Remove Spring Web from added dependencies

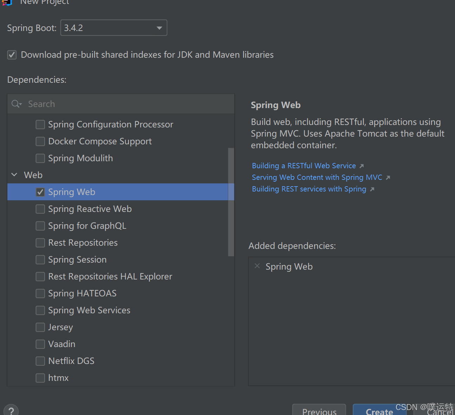[257, 266]
